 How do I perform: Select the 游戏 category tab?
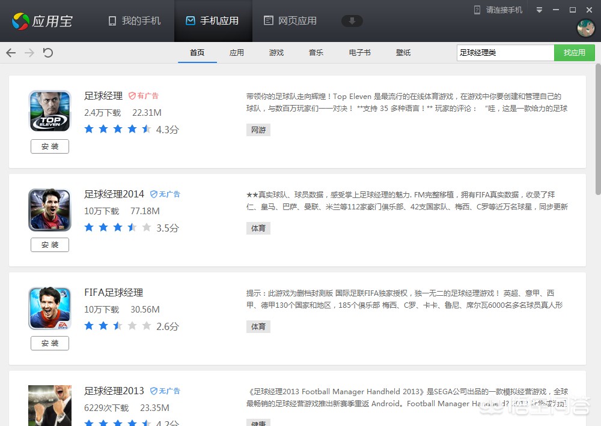coord(276,53)
